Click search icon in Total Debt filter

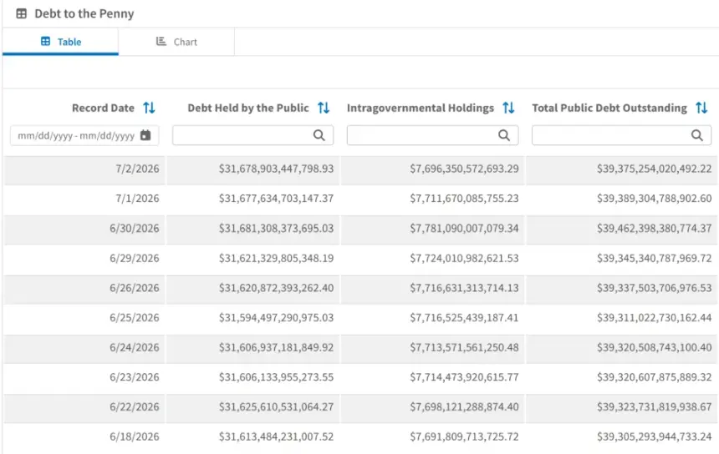[x=697, y=135]
